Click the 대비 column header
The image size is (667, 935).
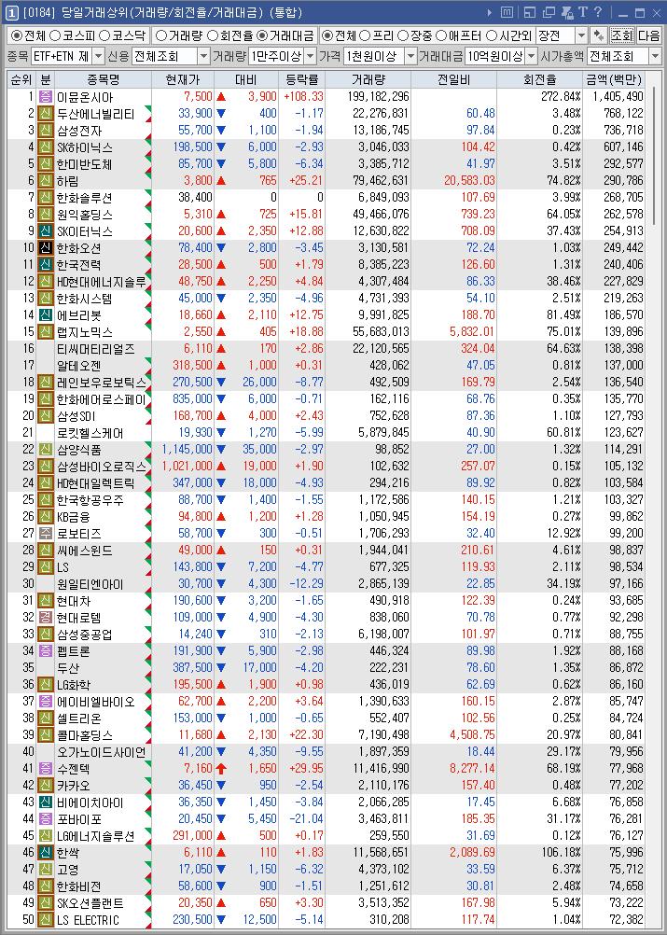click(246, 79)
